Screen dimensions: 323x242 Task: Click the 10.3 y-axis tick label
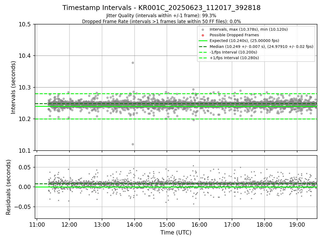click(x=25, y=87)
